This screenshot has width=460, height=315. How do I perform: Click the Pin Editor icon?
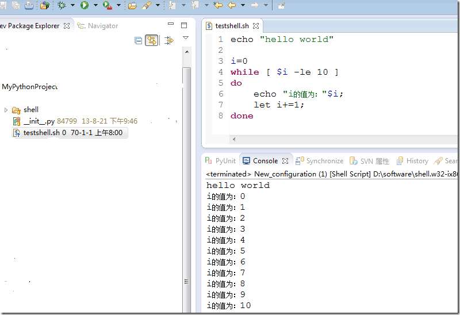(x=281, y=6)
